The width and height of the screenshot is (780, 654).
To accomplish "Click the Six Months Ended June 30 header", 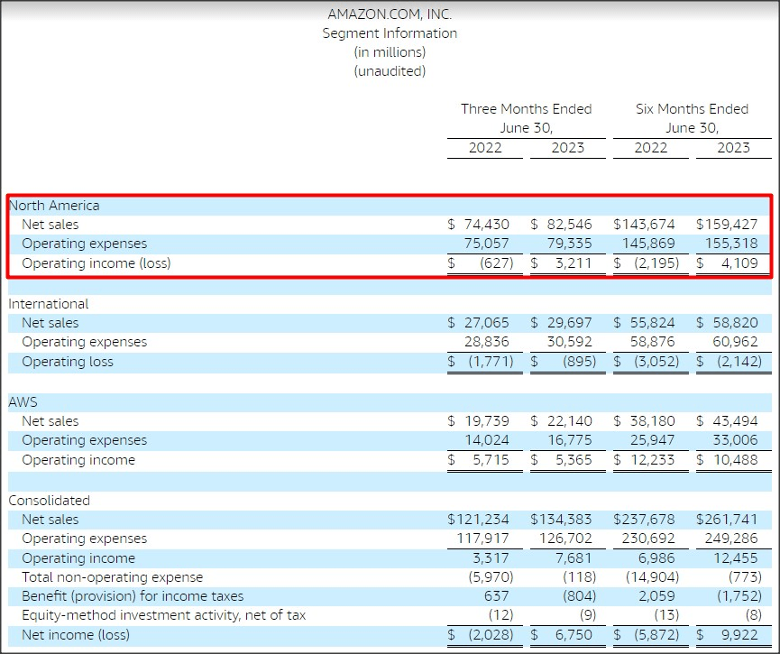I will tap(692, 117).
